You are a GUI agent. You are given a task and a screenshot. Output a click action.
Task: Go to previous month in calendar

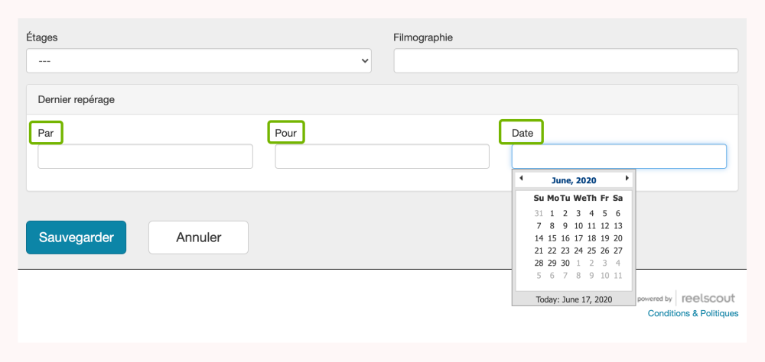[521, 179]
